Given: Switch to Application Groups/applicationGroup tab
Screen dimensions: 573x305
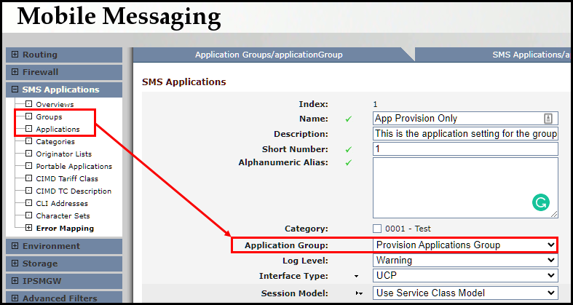Looking at the screenshot, I should point(269,55).
